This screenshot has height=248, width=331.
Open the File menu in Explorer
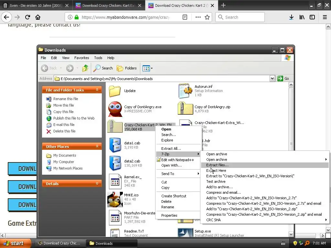[x=43, y=58]
